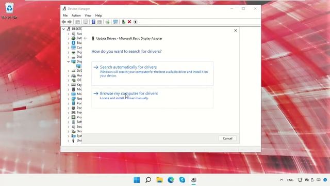Select the Storage controllers icon in tree
Viewport: 330px width, 186px height.
[x=73, y=131]
